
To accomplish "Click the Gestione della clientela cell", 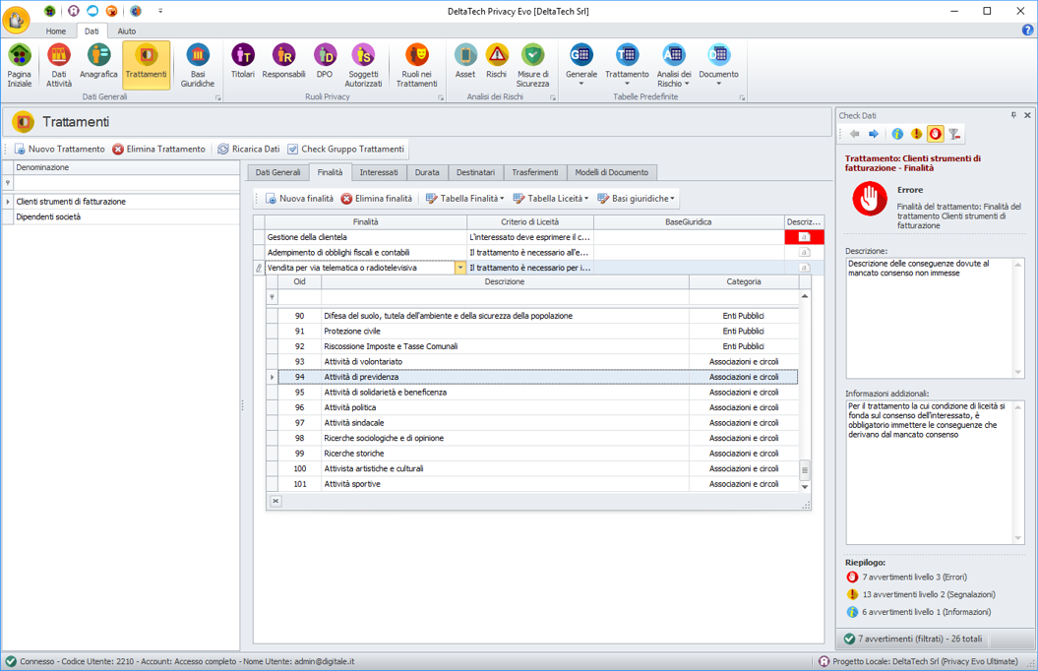I will [x=365, y=237].
